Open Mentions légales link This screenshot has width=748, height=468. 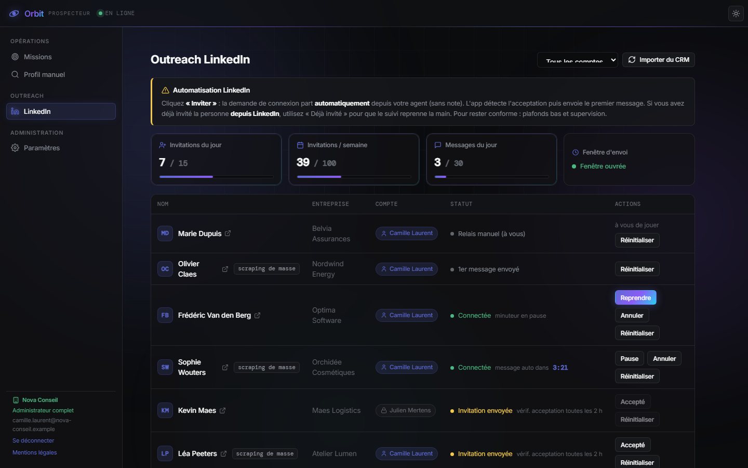pyautogui.click(x=35, y=452)
